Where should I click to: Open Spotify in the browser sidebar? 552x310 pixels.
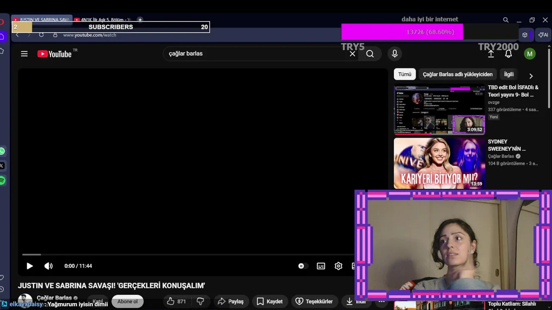(x=2, y=180)
